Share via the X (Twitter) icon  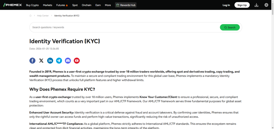pyautogui.click(x=41, y=61)
